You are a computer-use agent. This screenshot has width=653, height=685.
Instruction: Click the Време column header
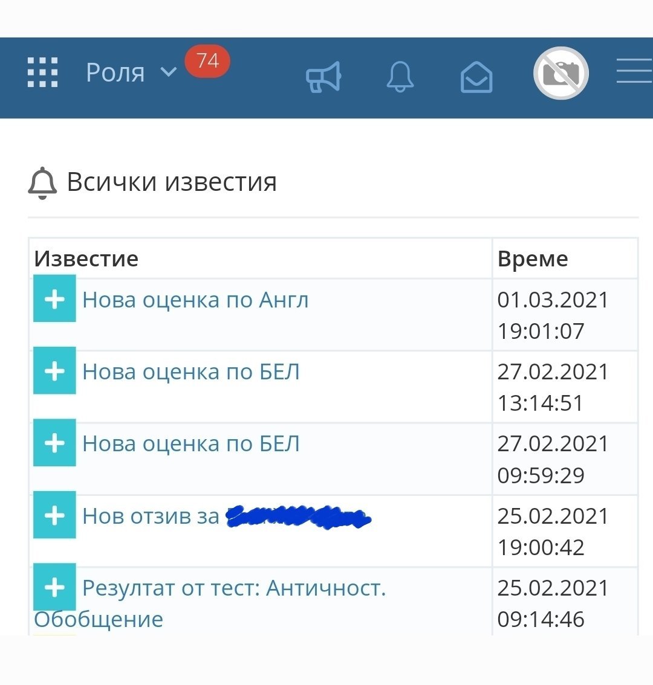pyautogui.click(x=533, y=259)
